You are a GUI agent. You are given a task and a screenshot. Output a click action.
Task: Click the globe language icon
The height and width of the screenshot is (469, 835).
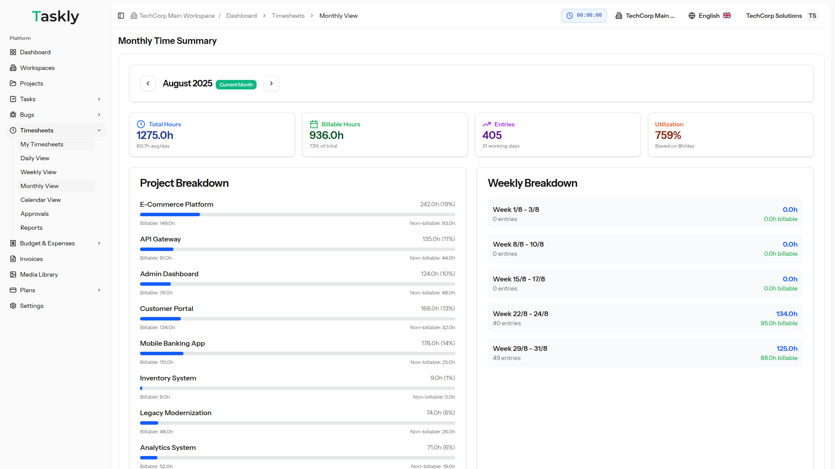tap(692, 16)
